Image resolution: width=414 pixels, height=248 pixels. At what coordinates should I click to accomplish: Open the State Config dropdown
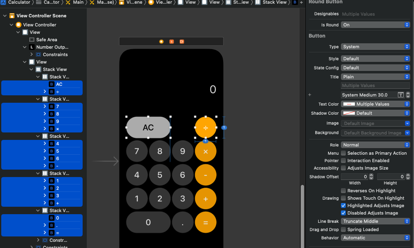click(375, 68)
